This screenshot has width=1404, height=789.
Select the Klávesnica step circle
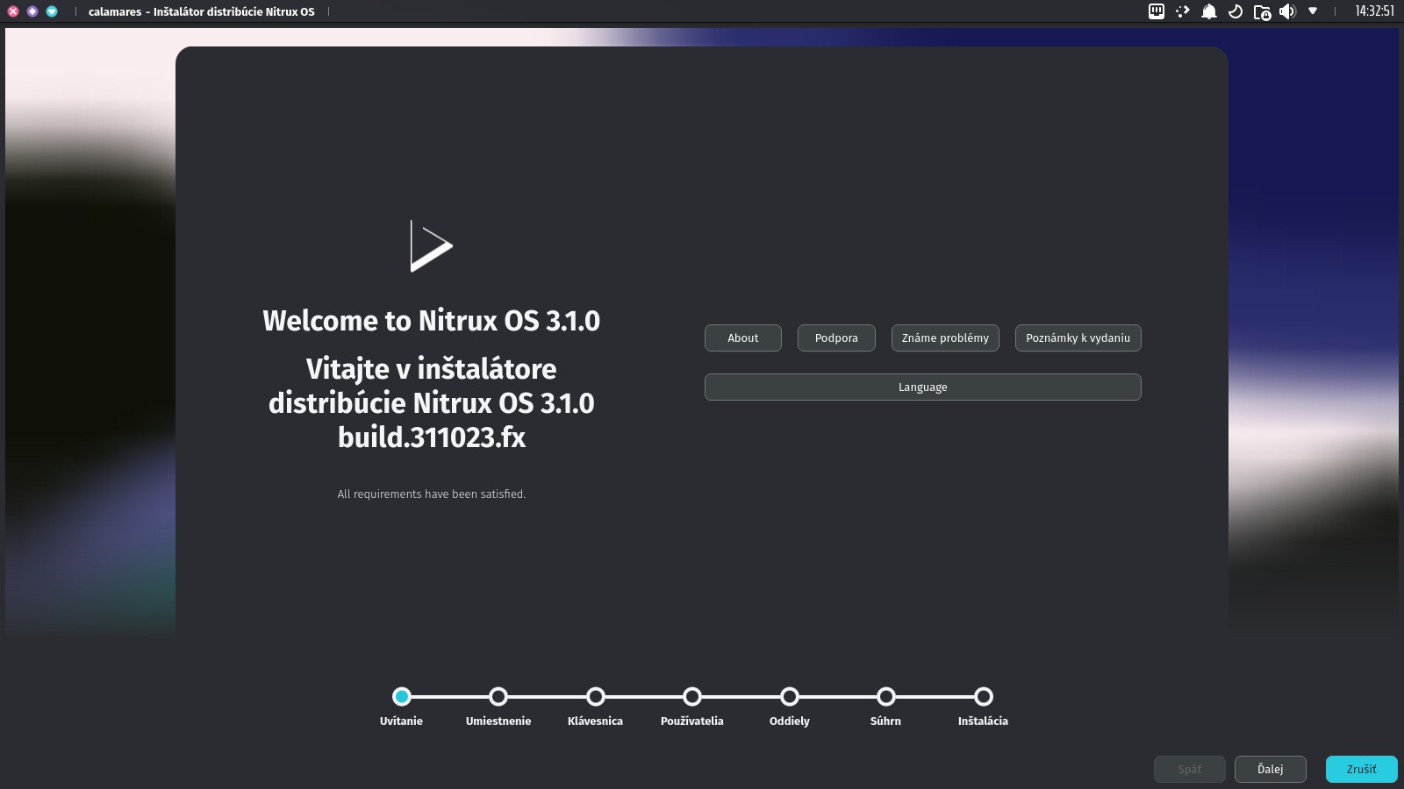[596, 696]
